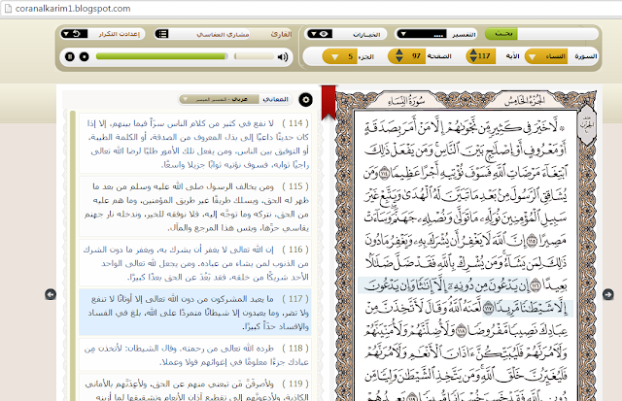Image resolution: width=622 pixels, height=401 pixels.
Task: Click ayah 114 marker in mushaf page
Action: 384,173
